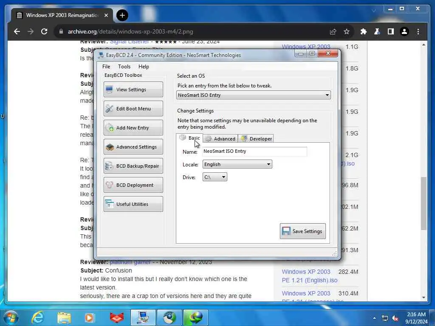Open the EasyBCD File menu

click(x=106, y=67)
